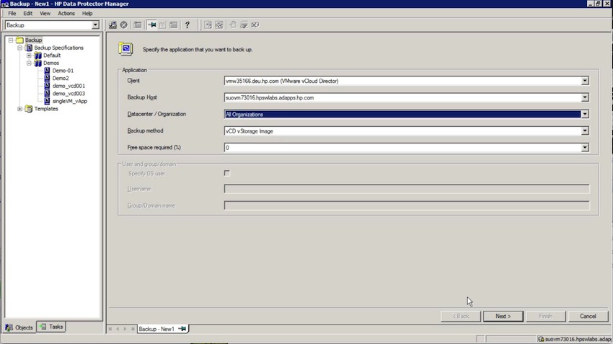613x344 pixels.
Task: Click the yellow Backup folder icon in tree
Action: (19, 40)
